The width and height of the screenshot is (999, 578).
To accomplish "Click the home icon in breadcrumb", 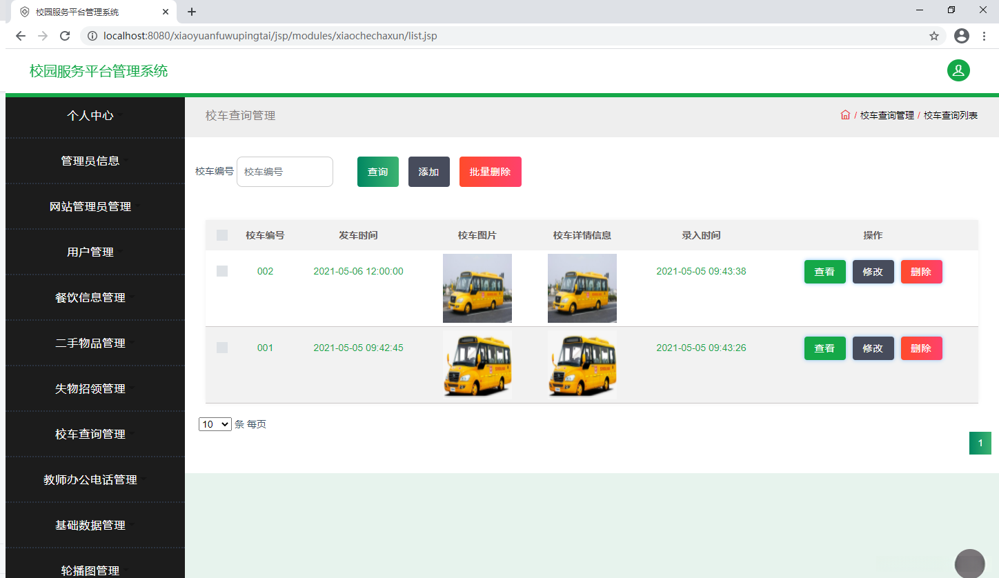I will [x=845, y=115].
